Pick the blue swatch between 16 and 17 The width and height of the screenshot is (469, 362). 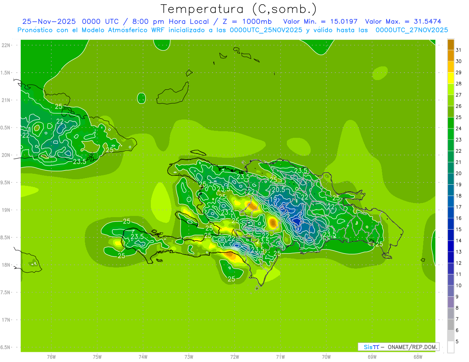tap(451, 212)
